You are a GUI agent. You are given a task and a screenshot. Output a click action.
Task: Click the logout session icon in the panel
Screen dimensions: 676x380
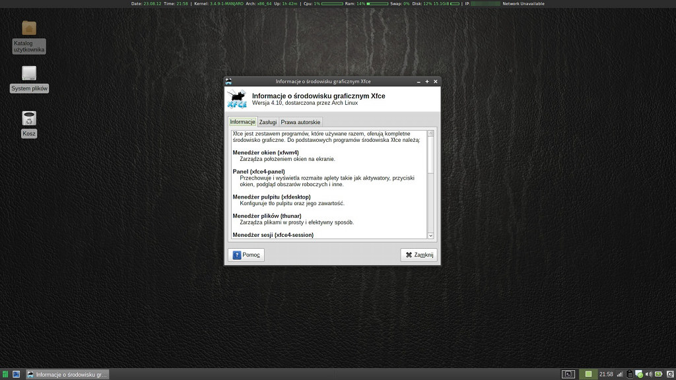670,375
